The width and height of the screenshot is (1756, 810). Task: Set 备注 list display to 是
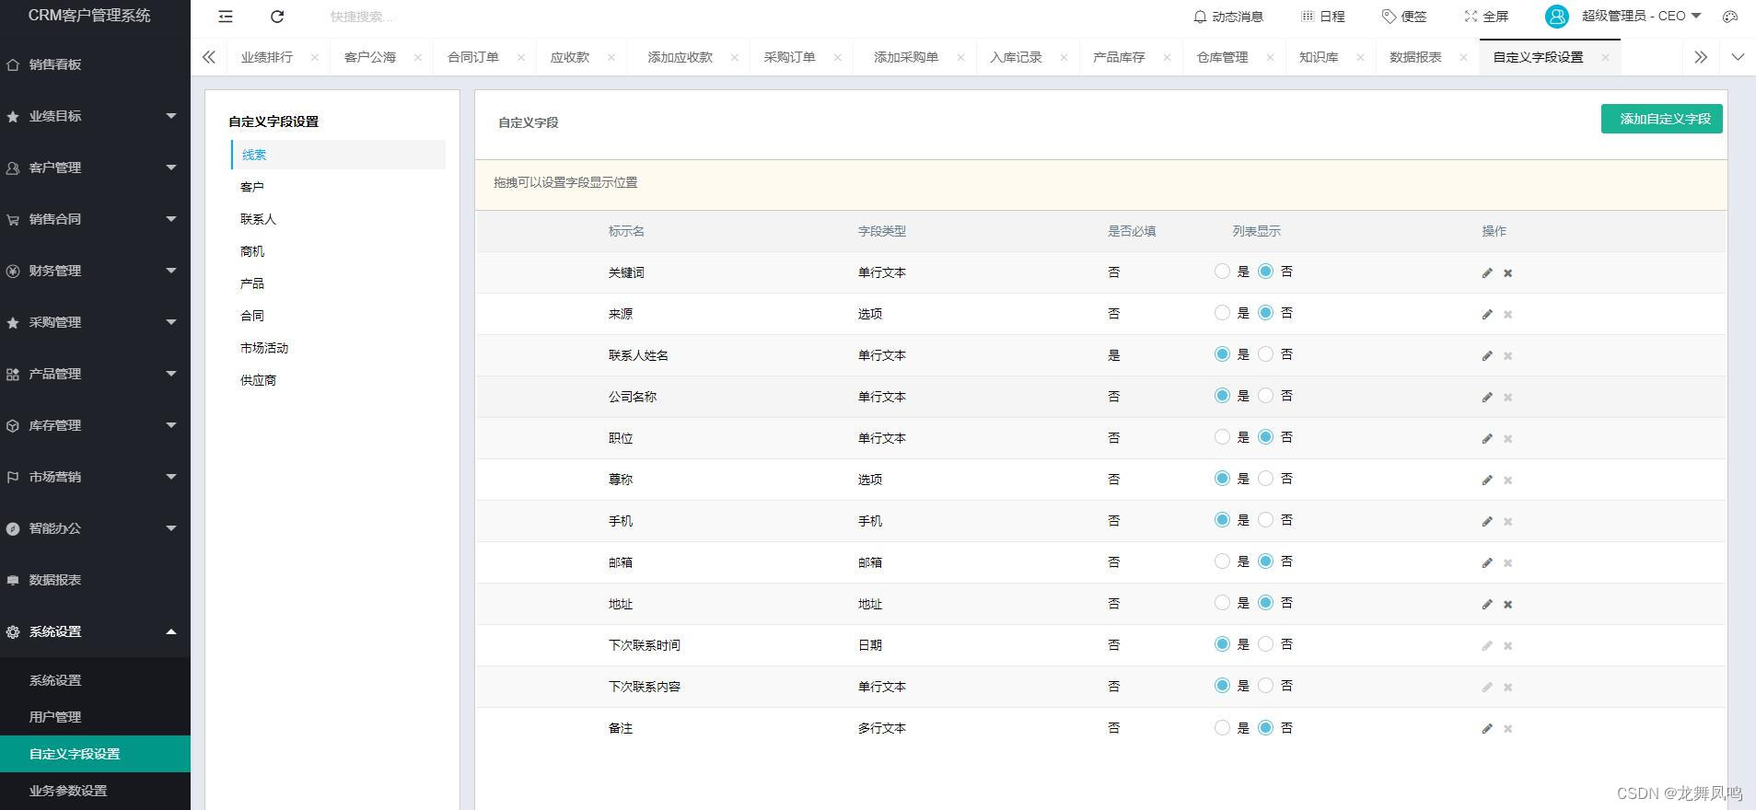click(x=1222, y=728)
